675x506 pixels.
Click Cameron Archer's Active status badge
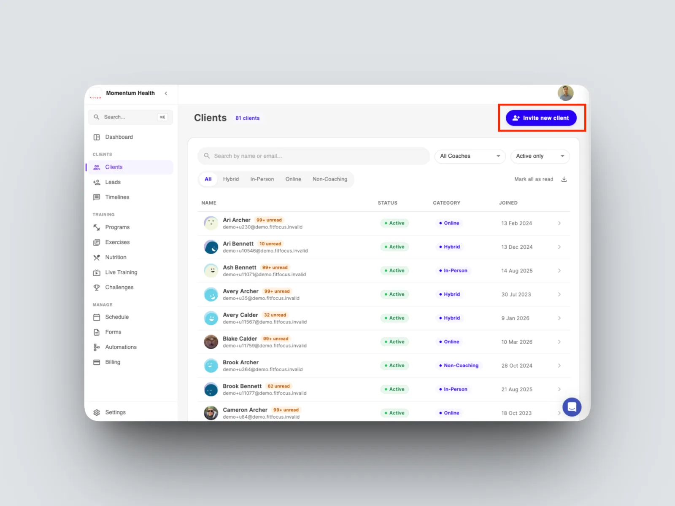tap(394, 413)
